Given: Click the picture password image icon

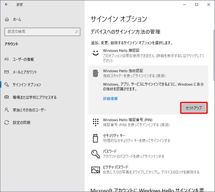Looking at the screenshot, I should (95, 170).
